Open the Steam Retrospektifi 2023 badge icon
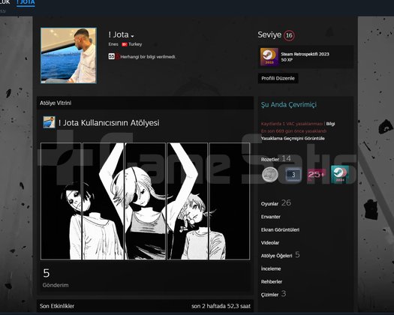Image resolution: width=394 pixels, height=315 pixels. coord(269,57)
